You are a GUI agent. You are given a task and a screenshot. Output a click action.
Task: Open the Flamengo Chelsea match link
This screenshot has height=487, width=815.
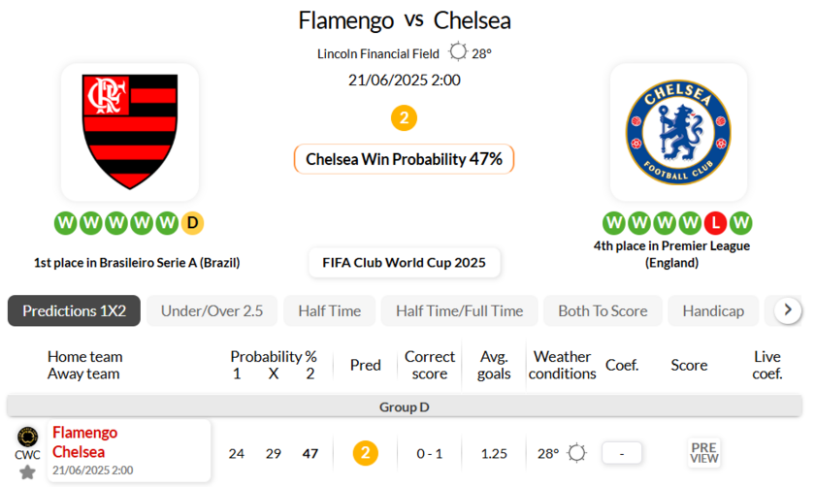(x=85, y=442)
